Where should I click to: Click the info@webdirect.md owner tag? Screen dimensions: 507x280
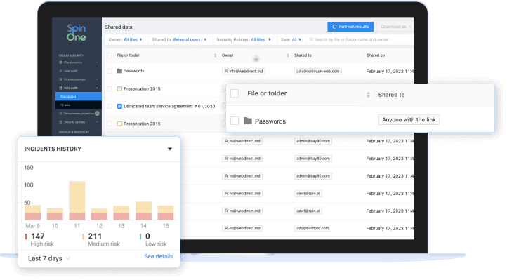(x=244, y=72)
